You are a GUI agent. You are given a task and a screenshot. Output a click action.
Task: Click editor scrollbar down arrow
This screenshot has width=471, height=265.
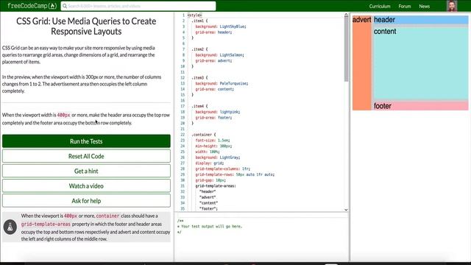pos(346,210)
